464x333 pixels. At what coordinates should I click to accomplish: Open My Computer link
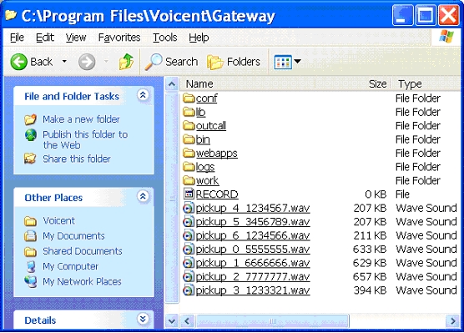[70, 266]
